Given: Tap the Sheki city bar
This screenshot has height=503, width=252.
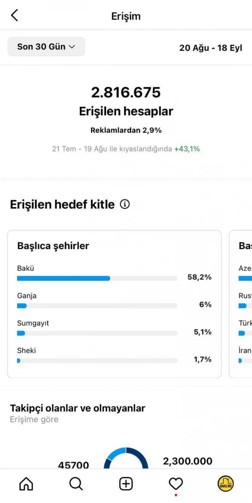Looking at the screenshot, I should coord(97,360).
